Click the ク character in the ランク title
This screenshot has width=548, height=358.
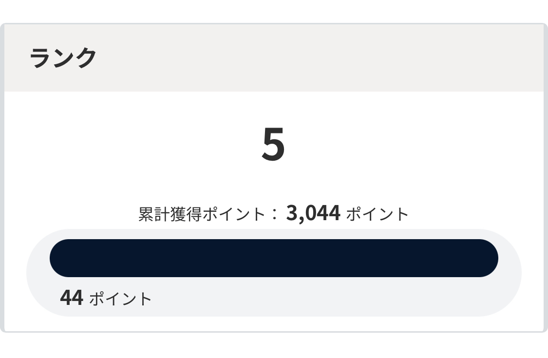tap(86, 57)
